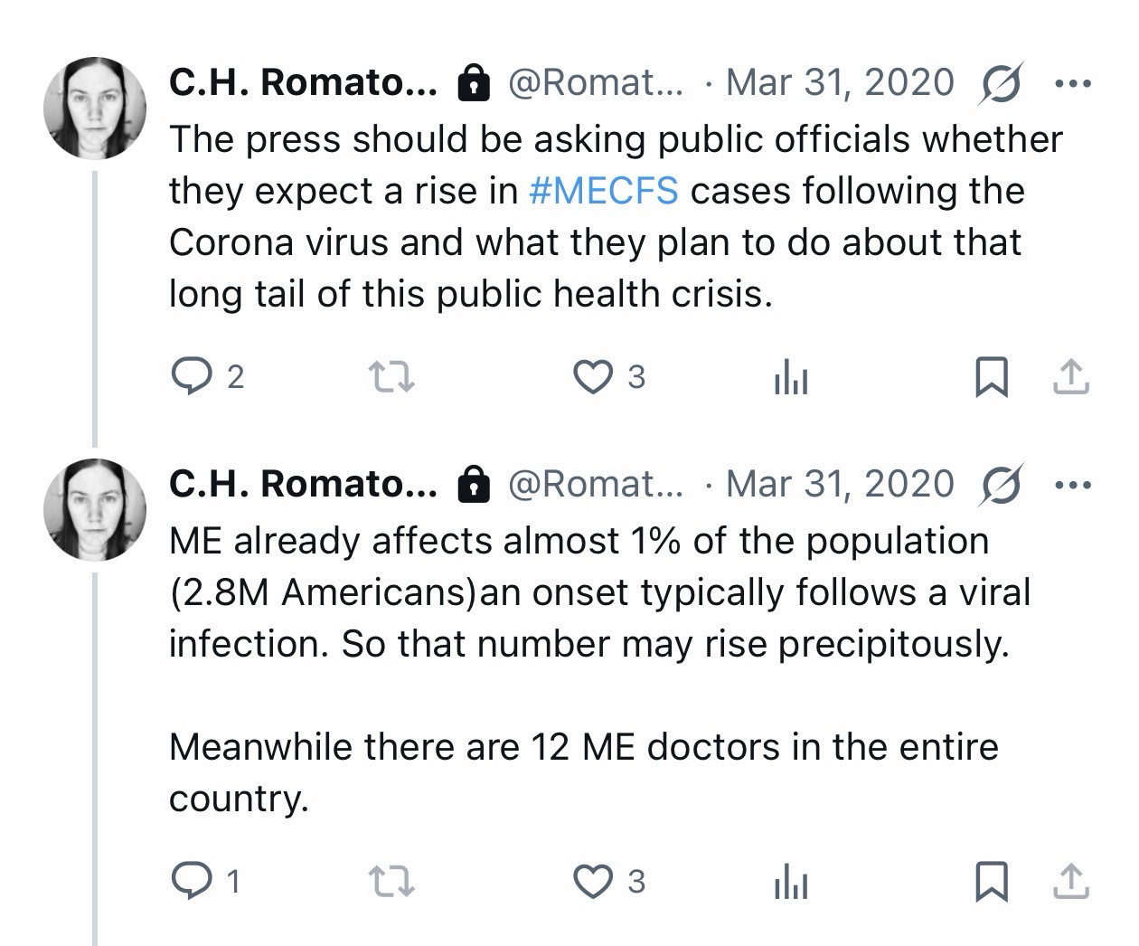Open Grok icon on second tweet
The height and width of the screenshot is (946, 1139).
click(1002, 485)
